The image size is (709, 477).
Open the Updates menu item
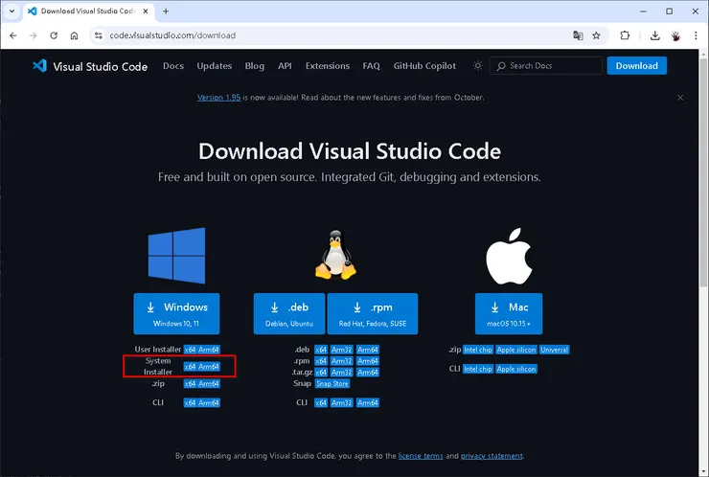215,66
